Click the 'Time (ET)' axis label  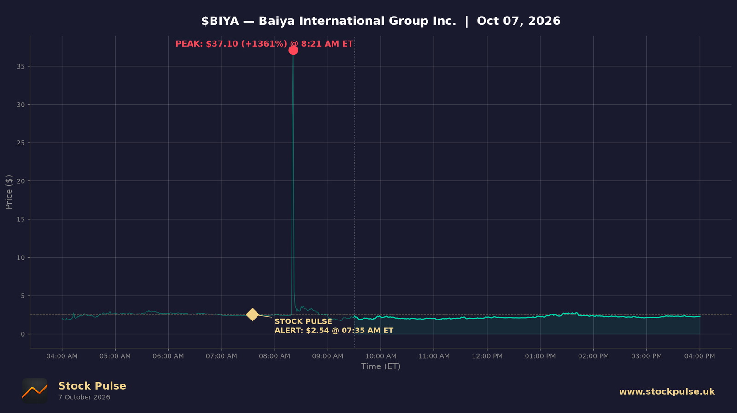381,366
